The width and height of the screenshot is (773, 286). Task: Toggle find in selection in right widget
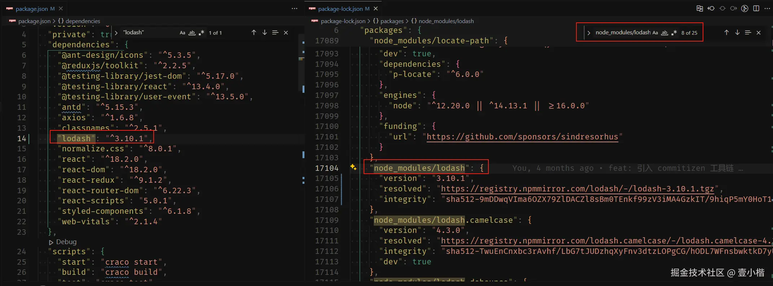(x=748, y=32)
